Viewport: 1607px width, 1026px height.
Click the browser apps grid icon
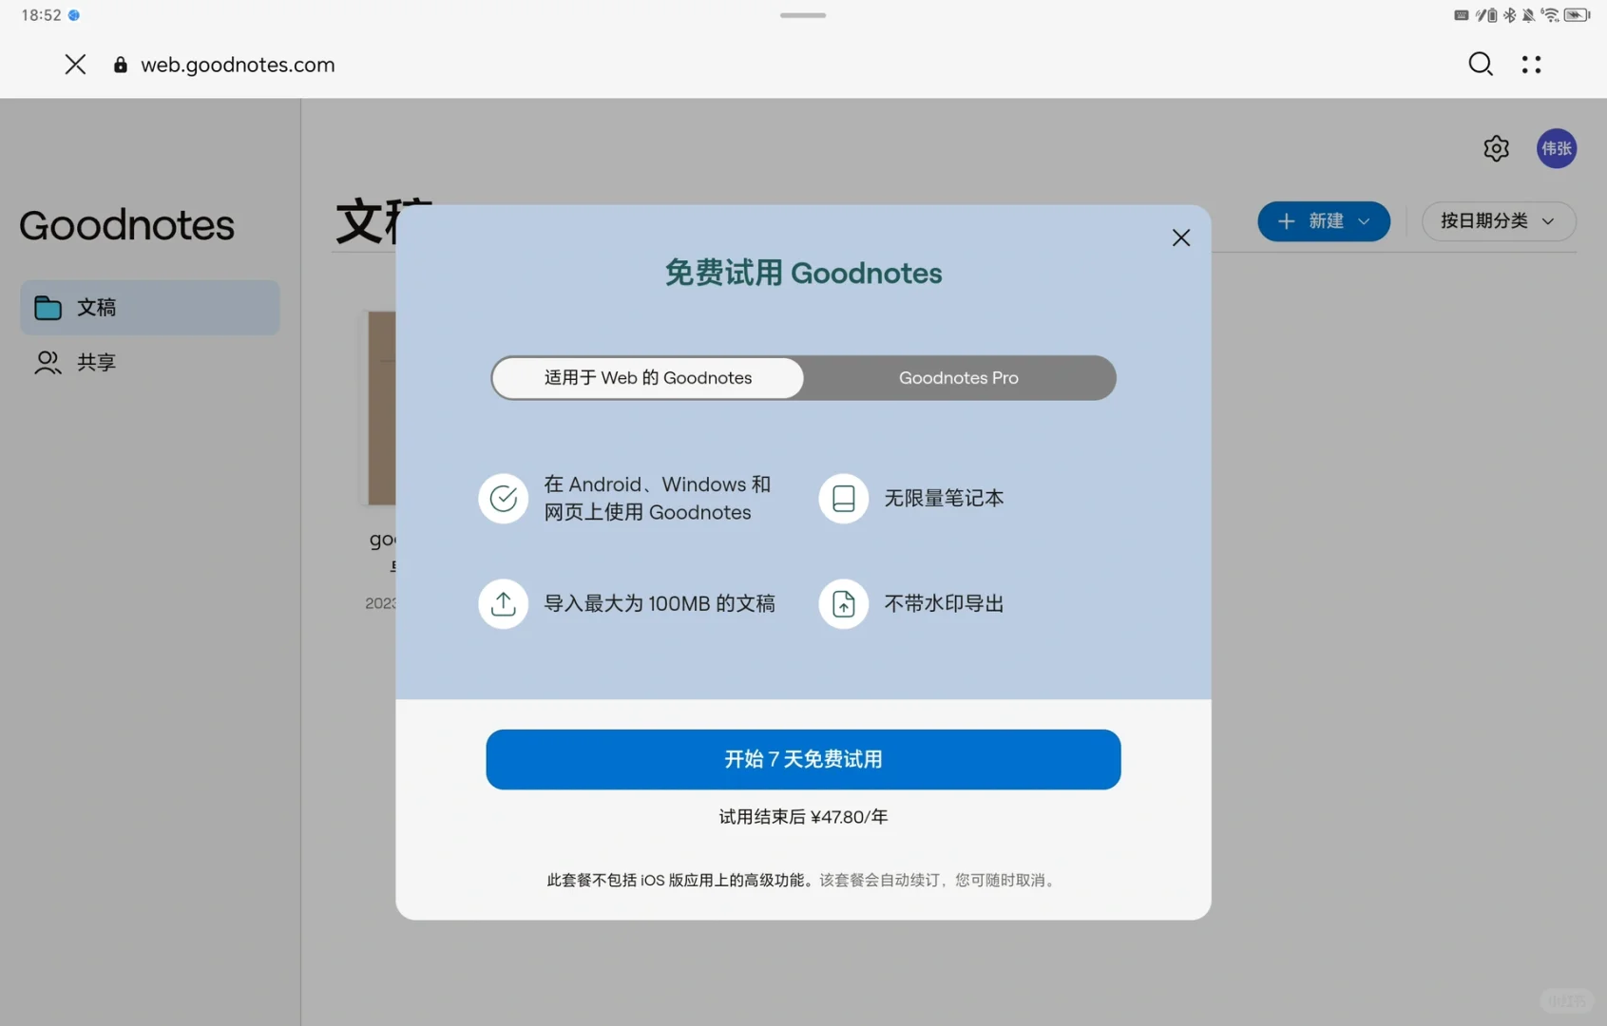pos(1532,64)
